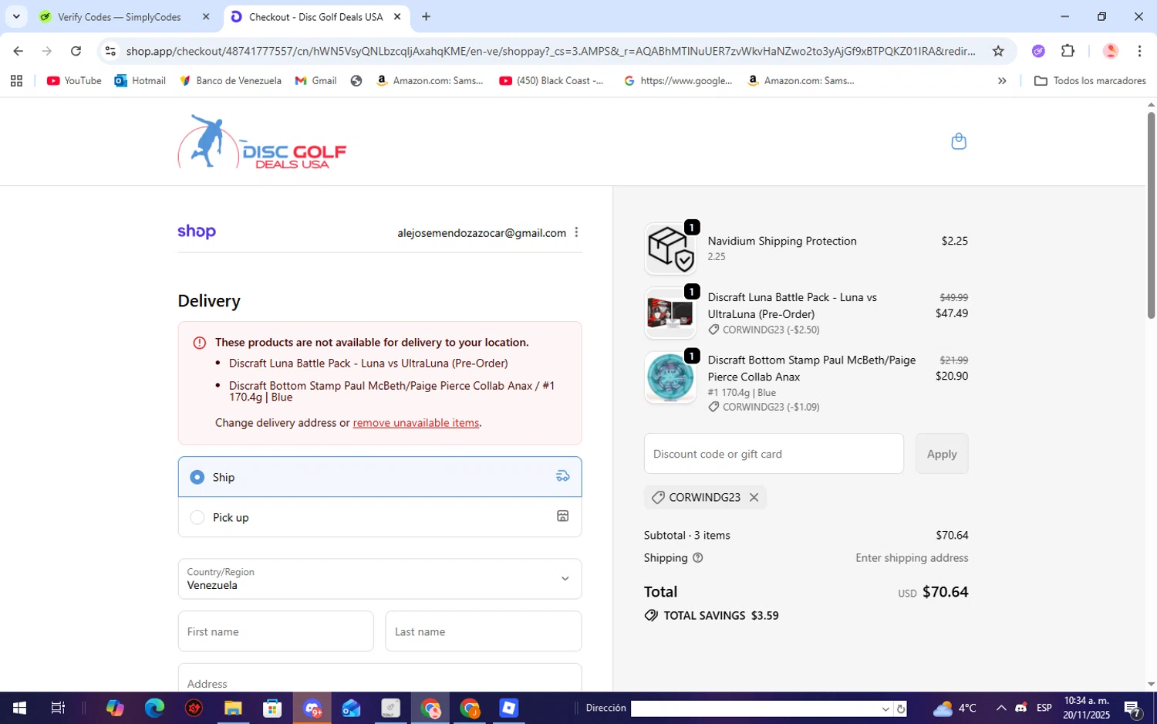
Task: Select the Pick up delivery option
Action: [x=379, y=517]
